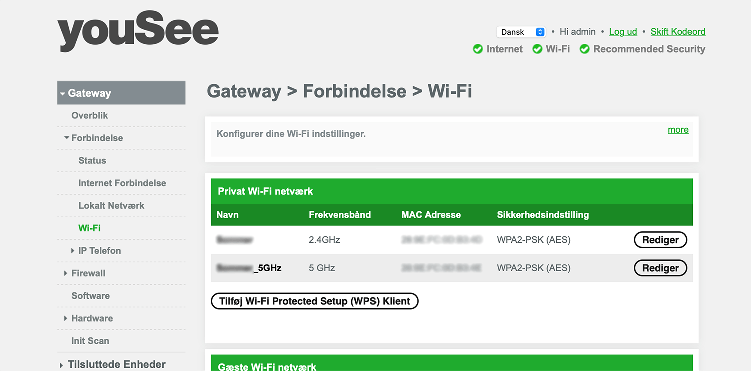
Task: Click the Log ud link
Action: click(x=623, y=32)
